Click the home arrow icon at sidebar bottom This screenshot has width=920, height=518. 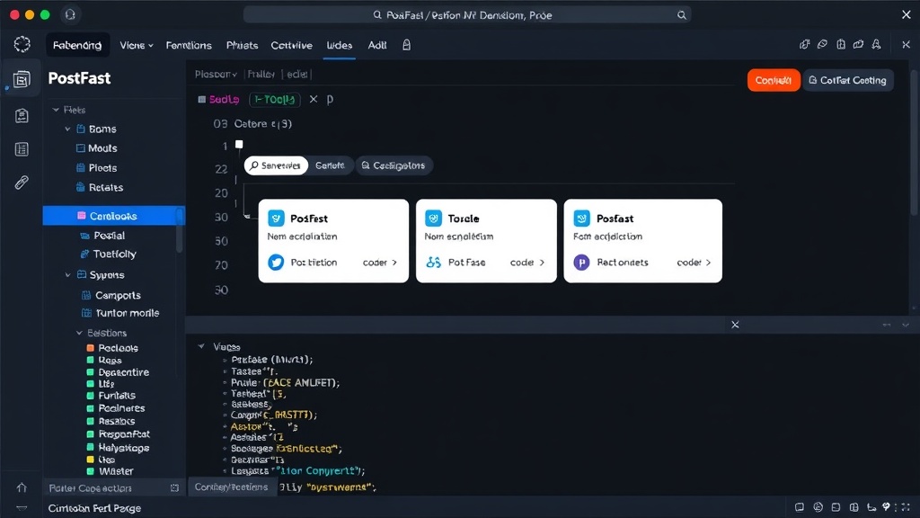point(22,487)
